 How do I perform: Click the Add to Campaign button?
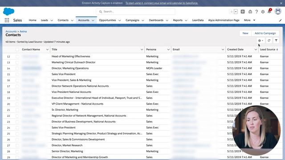click(265, 33)
